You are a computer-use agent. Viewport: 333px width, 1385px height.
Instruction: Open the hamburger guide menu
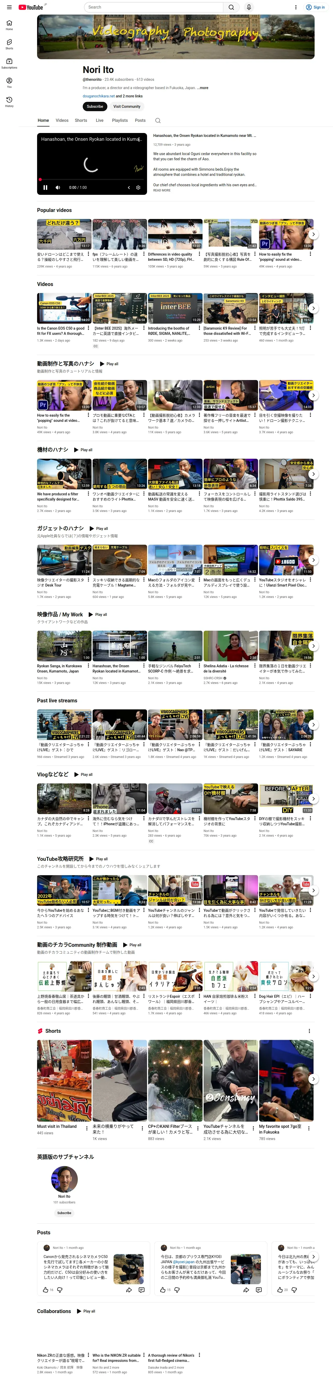[9, 7]
